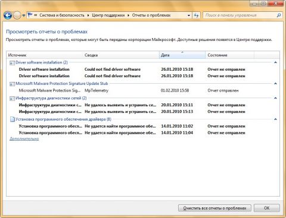Screen dimensions: 286x218
Task: Select "Driver software installation (2)" group heading
Action: [x=42, y=62]
